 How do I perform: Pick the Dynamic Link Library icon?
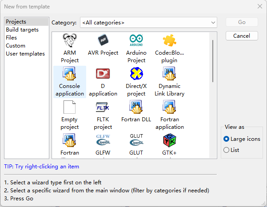coord(169,74)
